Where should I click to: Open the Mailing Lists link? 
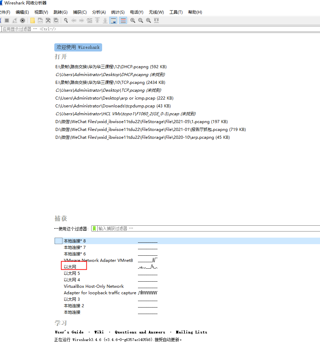pyautogui.click(x=191, y=332)
